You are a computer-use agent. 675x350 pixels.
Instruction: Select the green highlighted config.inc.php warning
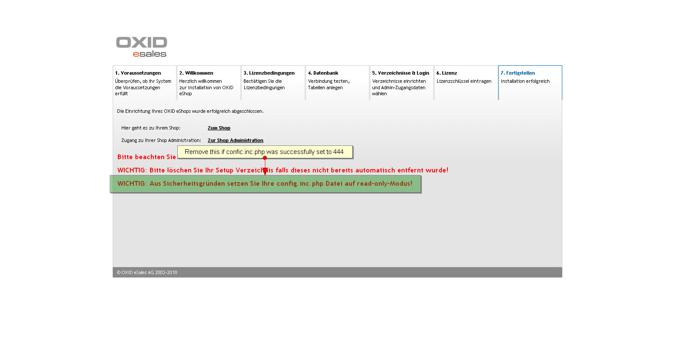265,184
